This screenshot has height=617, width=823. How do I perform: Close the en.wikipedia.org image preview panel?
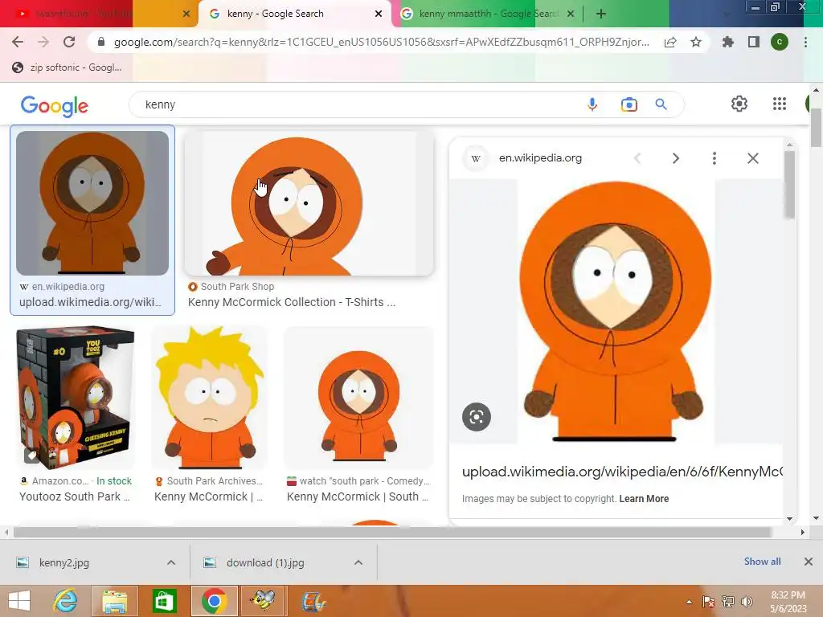[752, 158]
